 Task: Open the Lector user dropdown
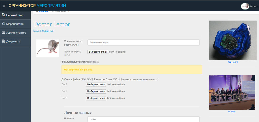(254, 6)
